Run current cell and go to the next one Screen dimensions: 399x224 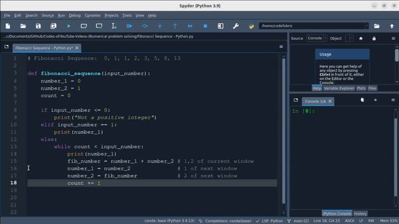click(x=99, y=26)
